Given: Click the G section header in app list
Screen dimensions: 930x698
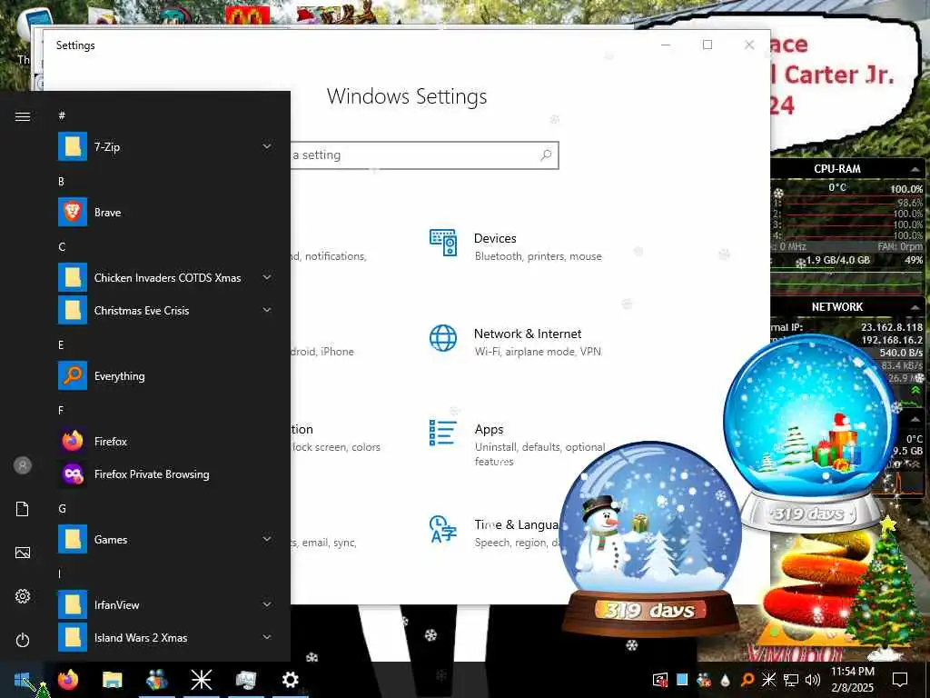Looking at the screenshot, I should (x=62, y=509).
